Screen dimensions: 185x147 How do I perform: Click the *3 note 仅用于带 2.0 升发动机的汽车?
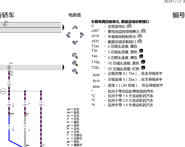[x=131, y=101]
